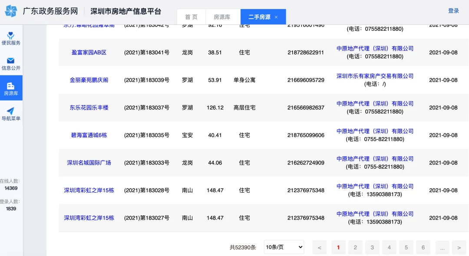Click the code 216262724909
469x256 pixels.
coord(306,163)
